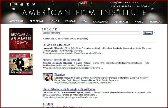This screenshot has width=168, height=108.
Task: Open Noticias menu
Action: click(156, 22)
